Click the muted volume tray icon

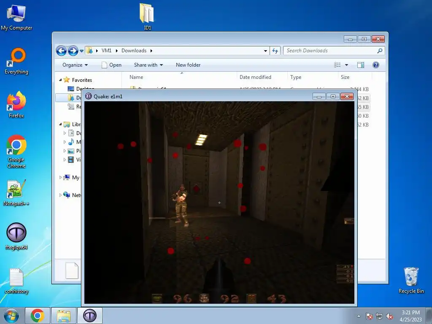[x=389, y=316]
